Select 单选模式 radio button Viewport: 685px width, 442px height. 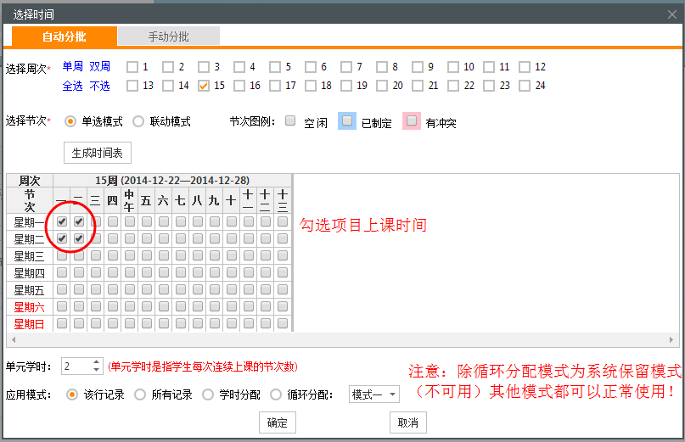tap(70, 121)
